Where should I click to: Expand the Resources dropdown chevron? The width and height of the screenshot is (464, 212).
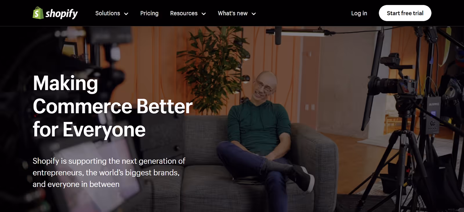point(204,14)
